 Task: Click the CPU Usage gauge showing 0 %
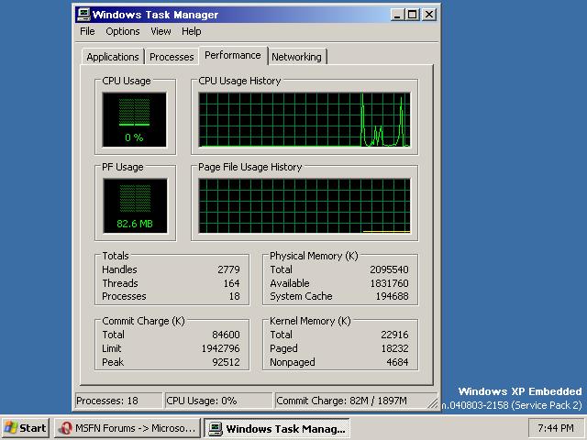pyautogui.click(x=135, y=120)
